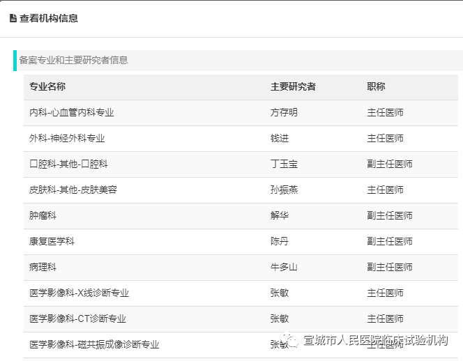
Task: Click researcher name 孙振燕
Action: pos(284,190)
